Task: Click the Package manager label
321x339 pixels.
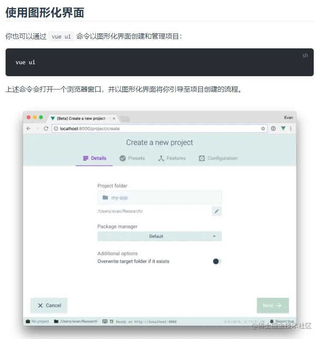Action: pyautogui.click(x=117, y=226)
